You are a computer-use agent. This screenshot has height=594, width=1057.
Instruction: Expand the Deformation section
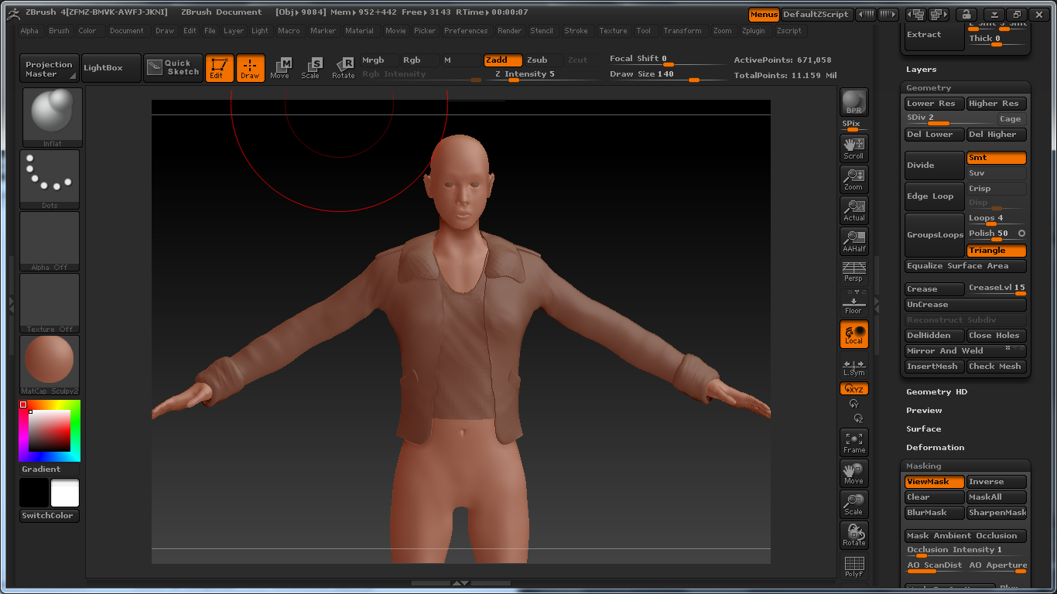coord(935,448)
